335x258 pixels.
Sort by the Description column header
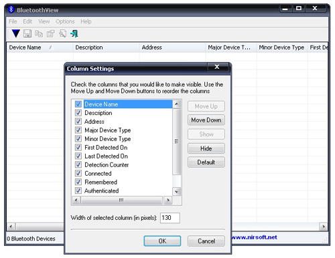[107, 47]
